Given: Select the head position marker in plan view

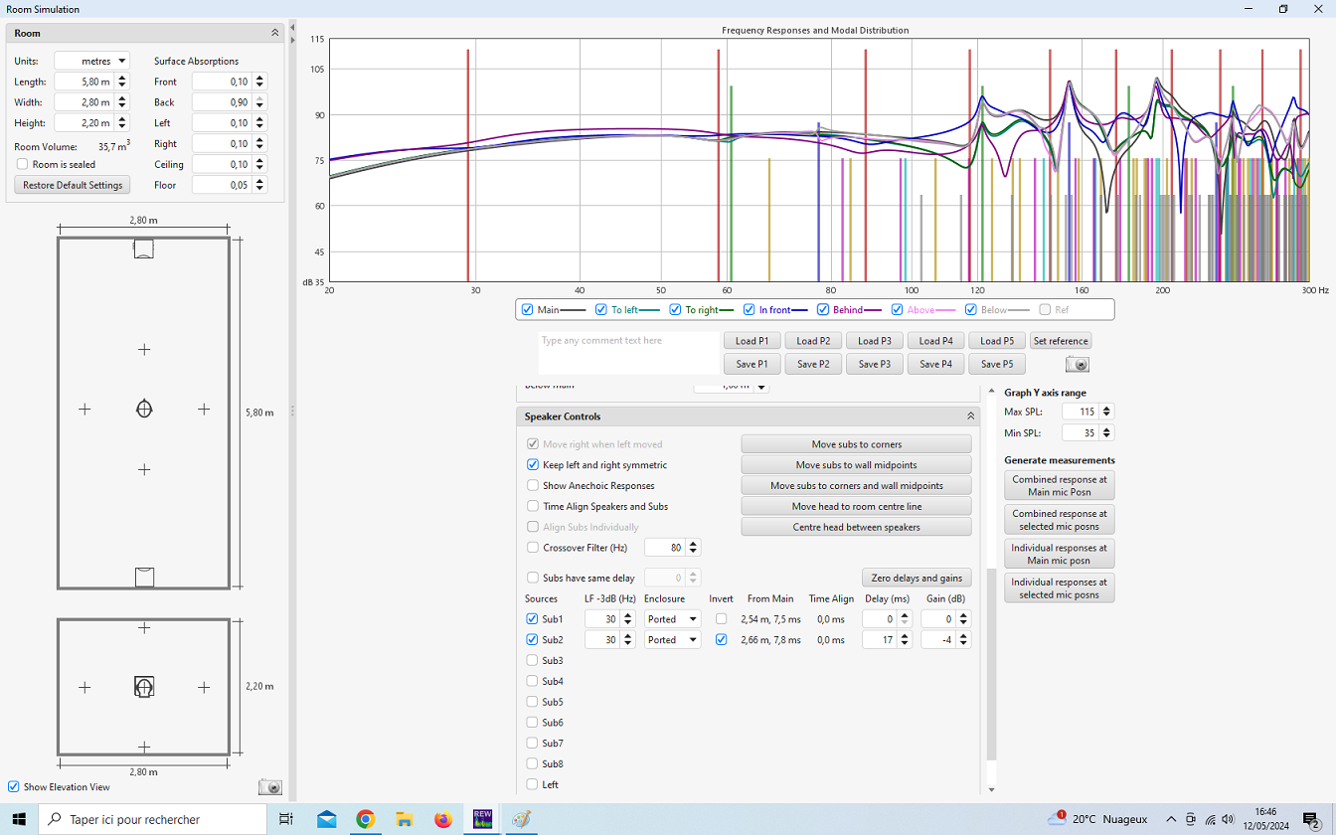Looking at the screenshot, I should [x=144, y=409].
